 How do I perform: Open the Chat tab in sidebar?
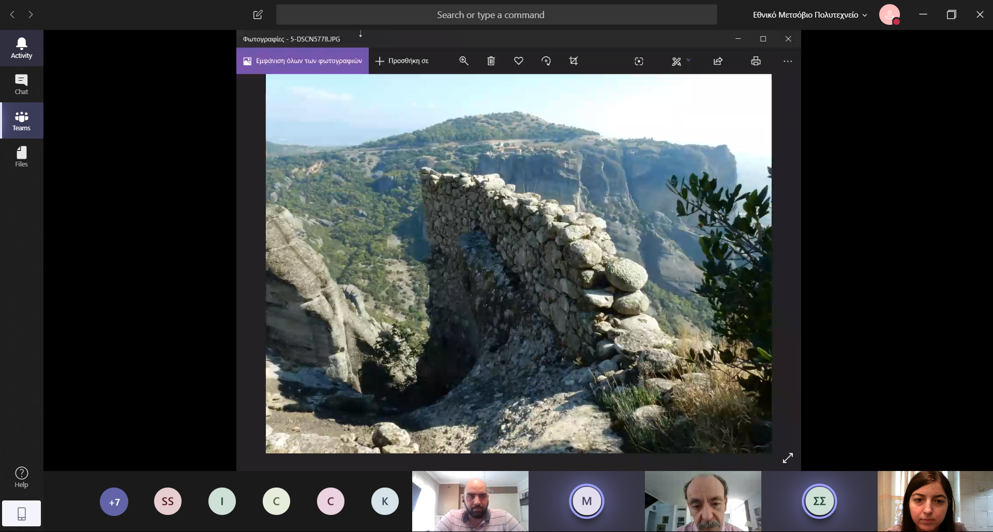[x=21, y=84]
